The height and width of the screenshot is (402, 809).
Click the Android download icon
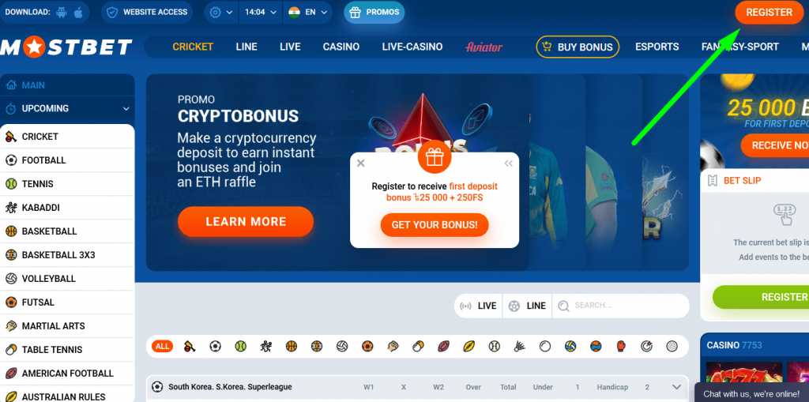click(x=61, y=12)
